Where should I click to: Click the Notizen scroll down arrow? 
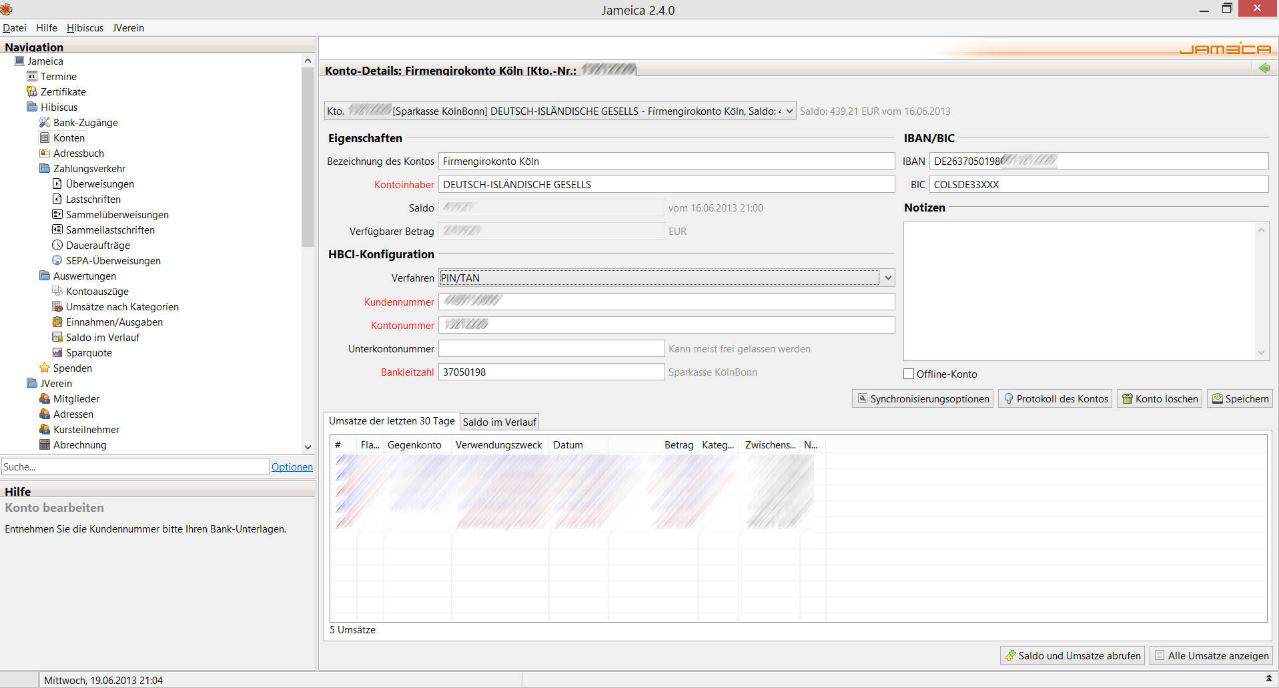[1261, 352]
